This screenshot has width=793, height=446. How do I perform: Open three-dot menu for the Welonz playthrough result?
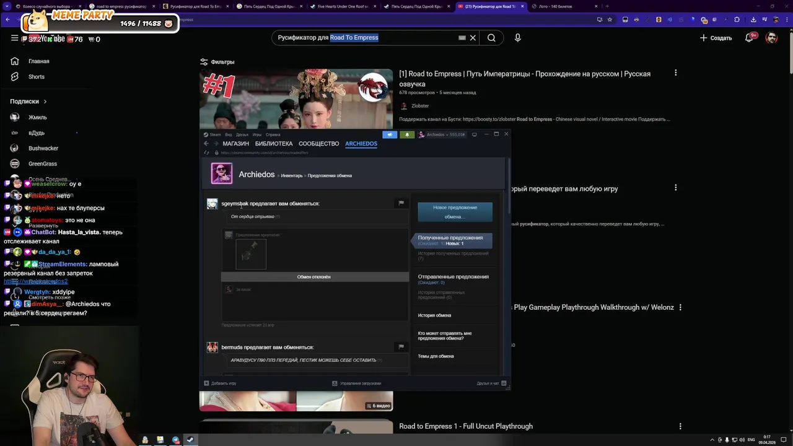[680, 307]
